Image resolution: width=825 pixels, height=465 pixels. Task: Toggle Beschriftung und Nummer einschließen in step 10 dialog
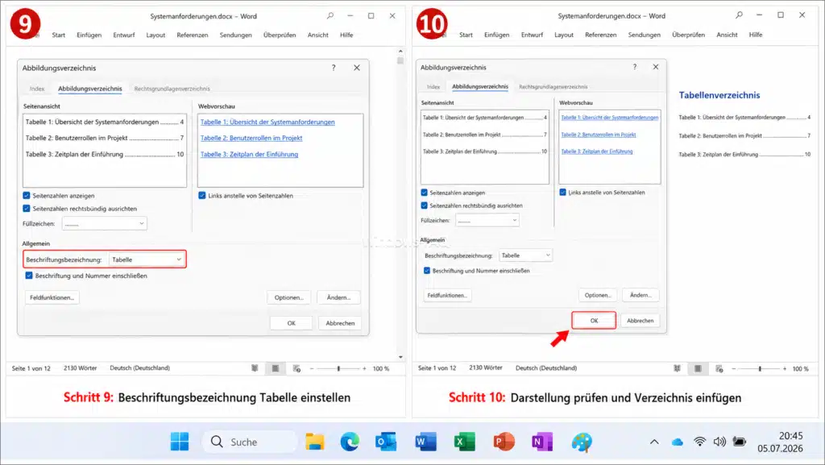pos(427,270)
